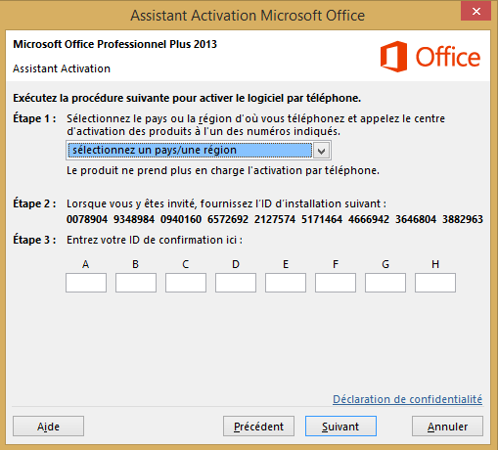Open the Déclaration de confidentialité link
The width and height of the screenshot is (498, 450).
click(407, 399)
